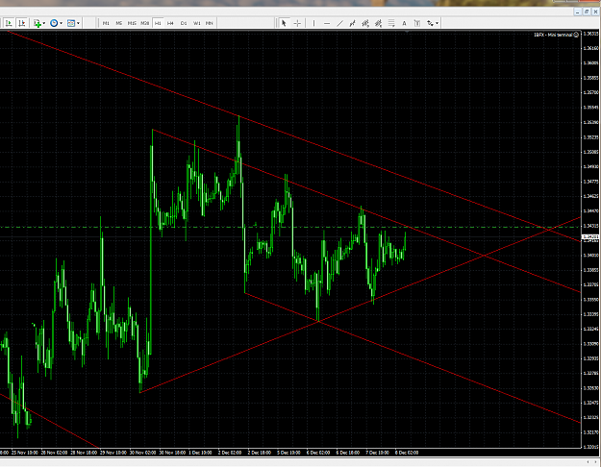The height and width of the screenshot is (467, 601).
Task: Click the 8 Dec 02:00 time label
Action: click(407, 453)
